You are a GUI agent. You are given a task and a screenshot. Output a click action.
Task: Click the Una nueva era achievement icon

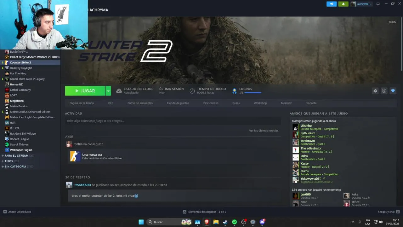(75, 156)
